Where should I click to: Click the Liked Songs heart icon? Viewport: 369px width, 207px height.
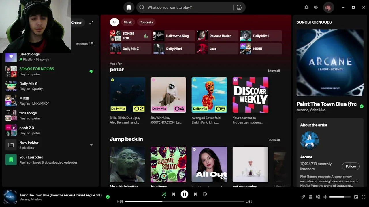[x=11, y=57]
